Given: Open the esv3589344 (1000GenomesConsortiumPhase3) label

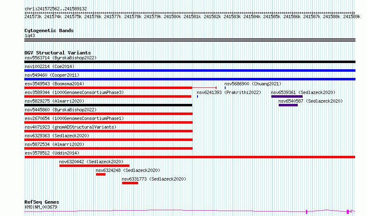Looking at the screenshot, I should 74,92.
